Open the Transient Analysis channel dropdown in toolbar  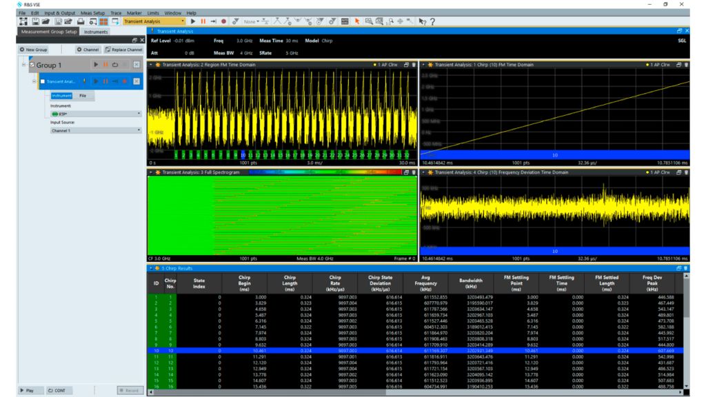pos(183,21)
